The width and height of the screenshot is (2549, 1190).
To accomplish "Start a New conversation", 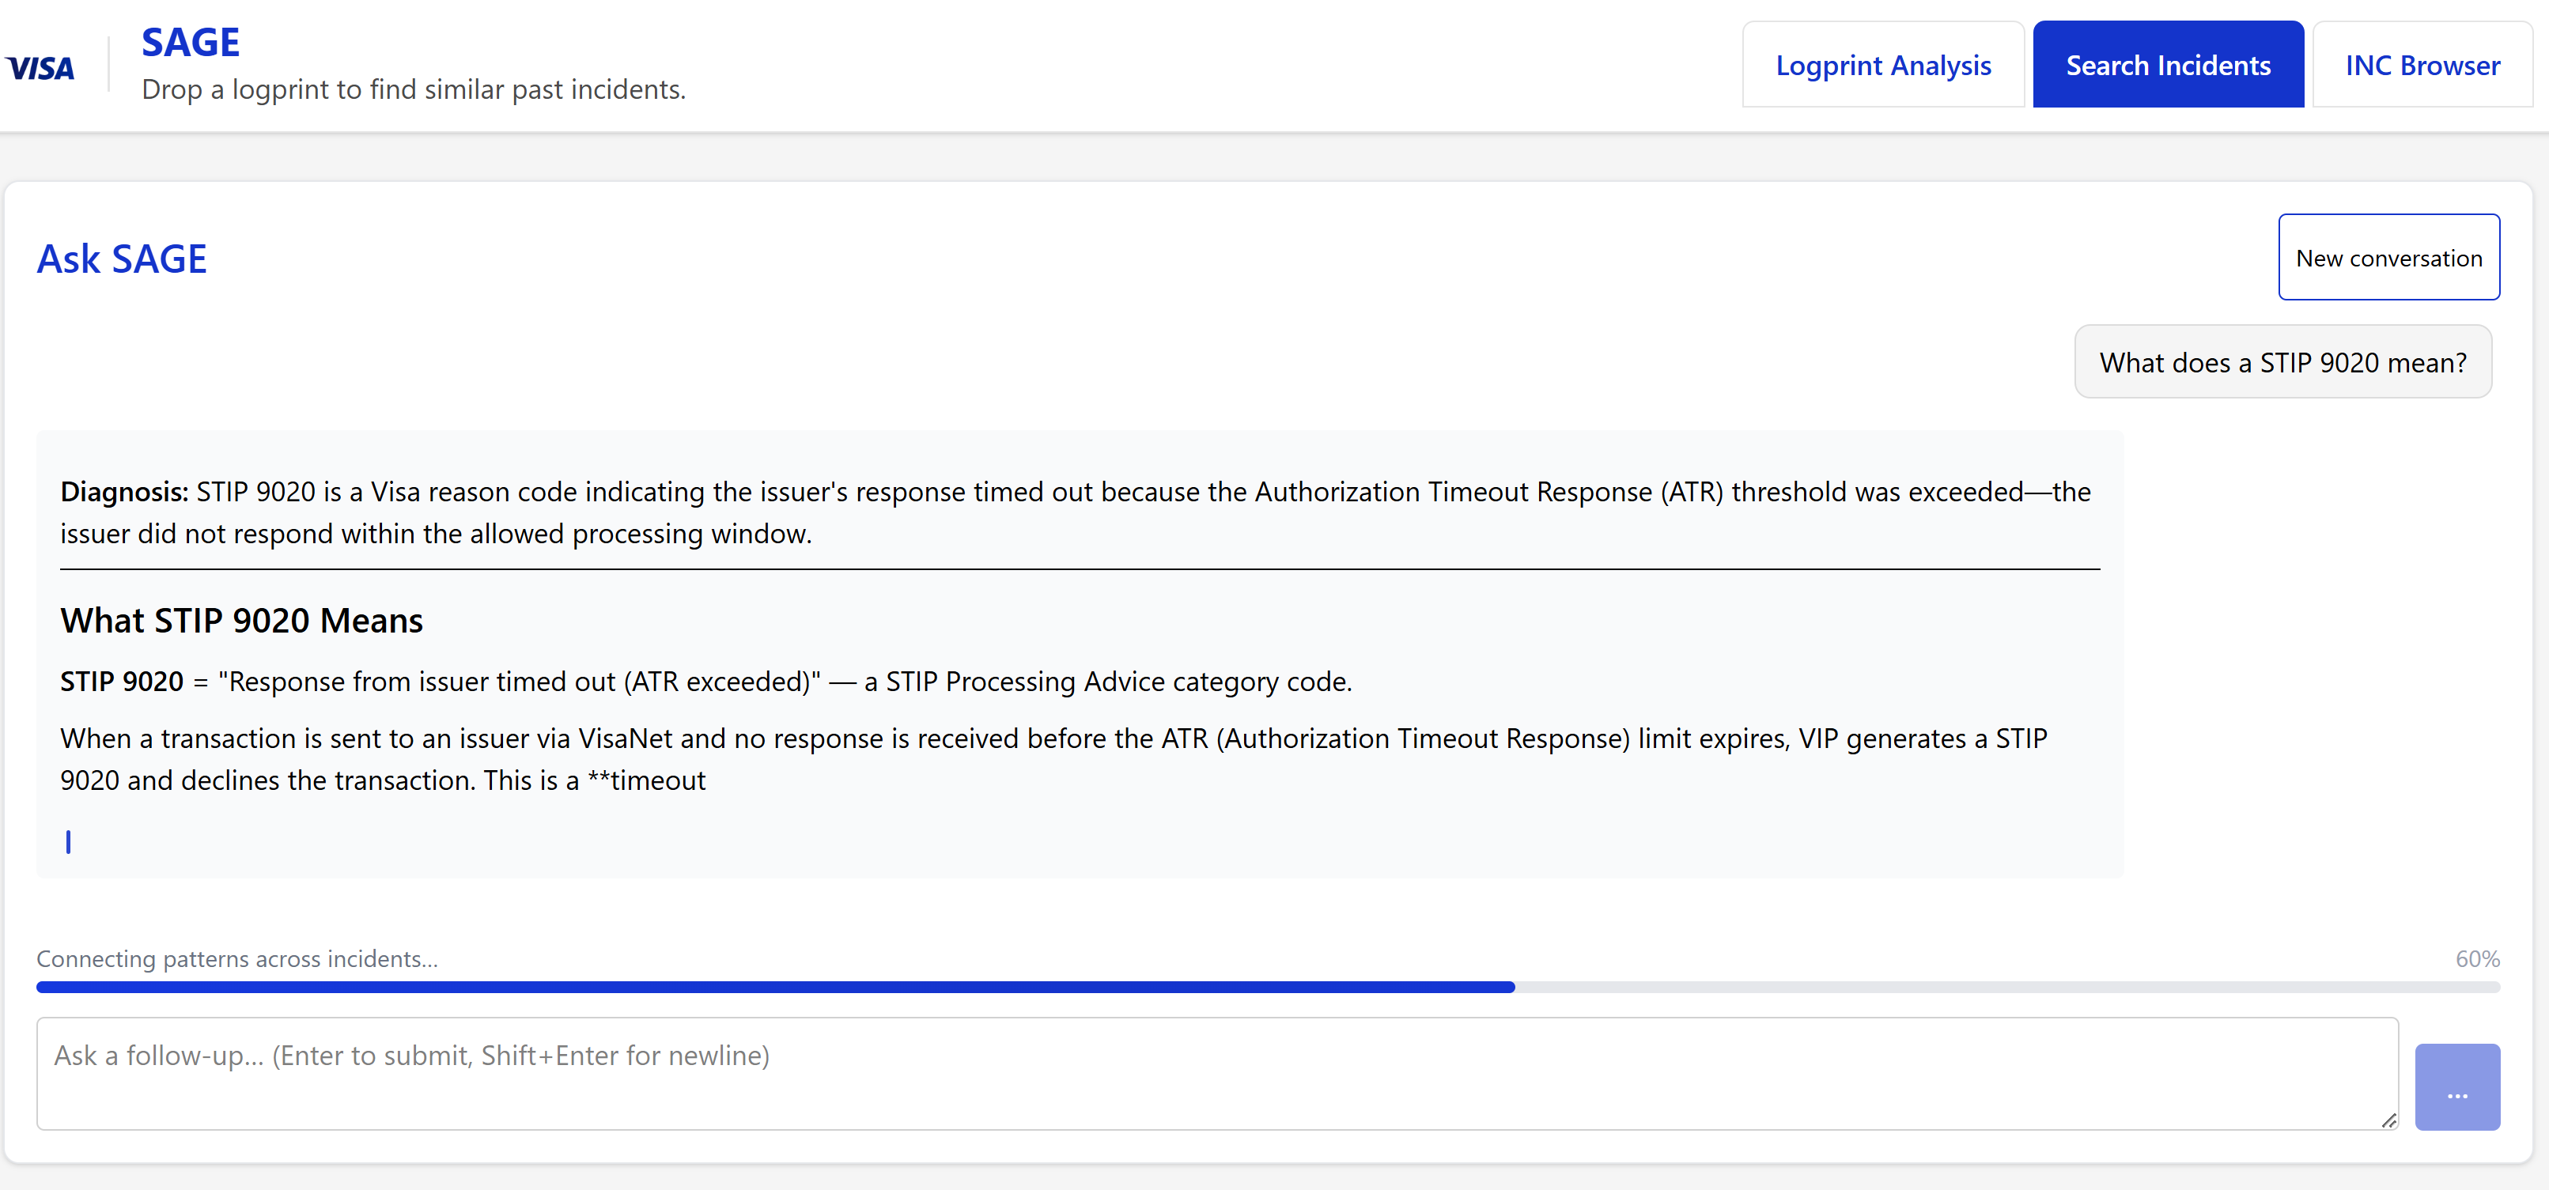I will (x=2388, y=259).
